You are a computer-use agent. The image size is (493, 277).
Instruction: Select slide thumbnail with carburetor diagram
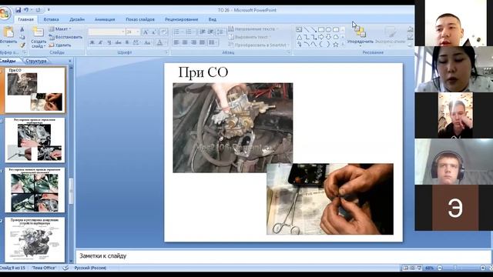[35, 240]
